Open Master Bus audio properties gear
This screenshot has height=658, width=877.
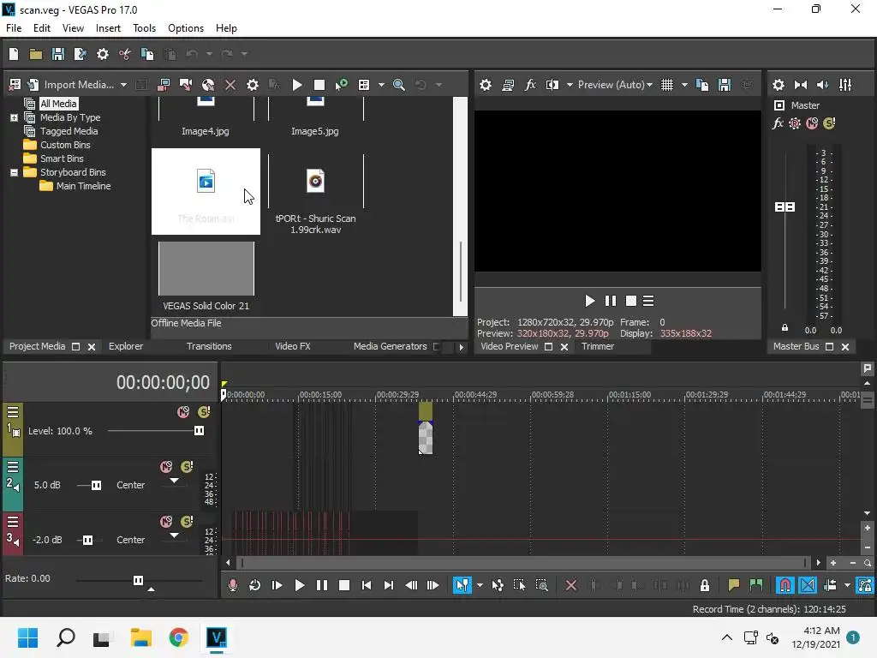coord(778,85)
